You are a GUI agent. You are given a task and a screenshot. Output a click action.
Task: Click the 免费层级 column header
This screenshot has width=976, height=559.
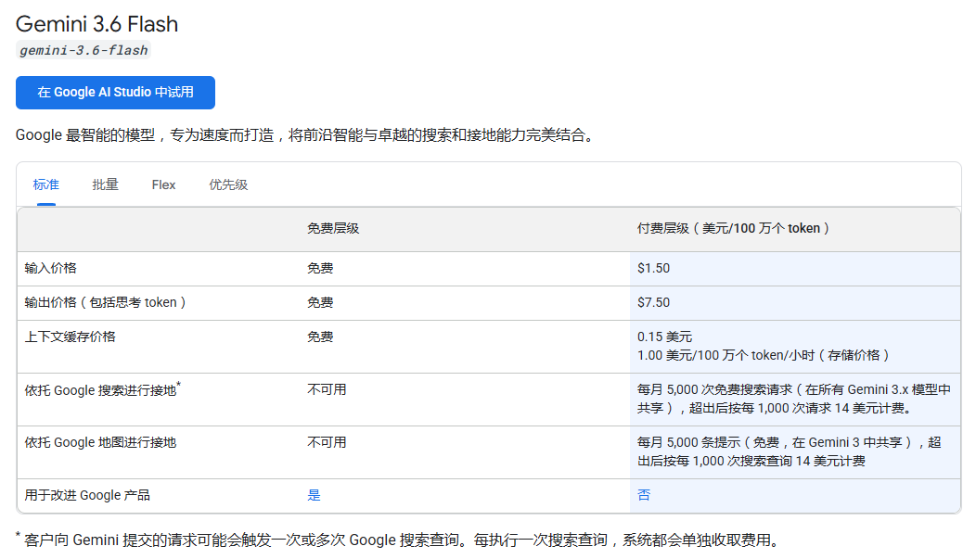(333, 228)
